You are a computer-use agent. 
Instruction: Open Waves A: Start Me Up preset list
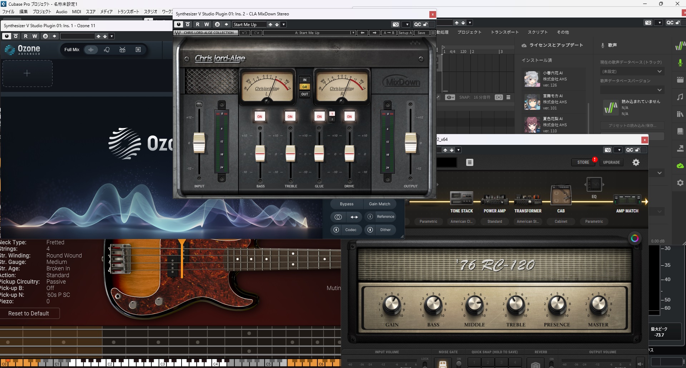[309, 33]
